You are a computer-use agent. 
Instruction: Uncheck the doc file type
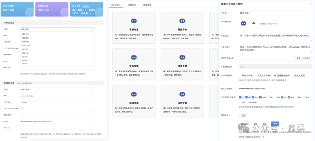253,97
